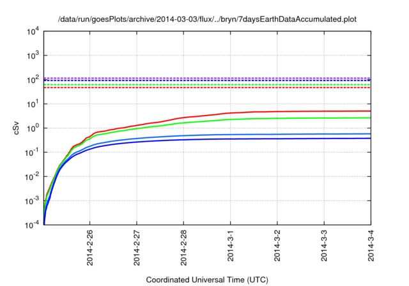The height and width of the screenshot is (286, 409).
Task: Click the 10^-4 y-axis label
Action: click(x=32, y=225)
